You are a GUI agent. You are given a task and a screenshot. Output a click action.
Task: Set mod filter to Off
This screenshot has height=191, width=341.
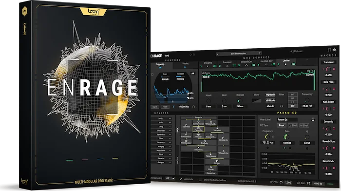click(293, 95)
